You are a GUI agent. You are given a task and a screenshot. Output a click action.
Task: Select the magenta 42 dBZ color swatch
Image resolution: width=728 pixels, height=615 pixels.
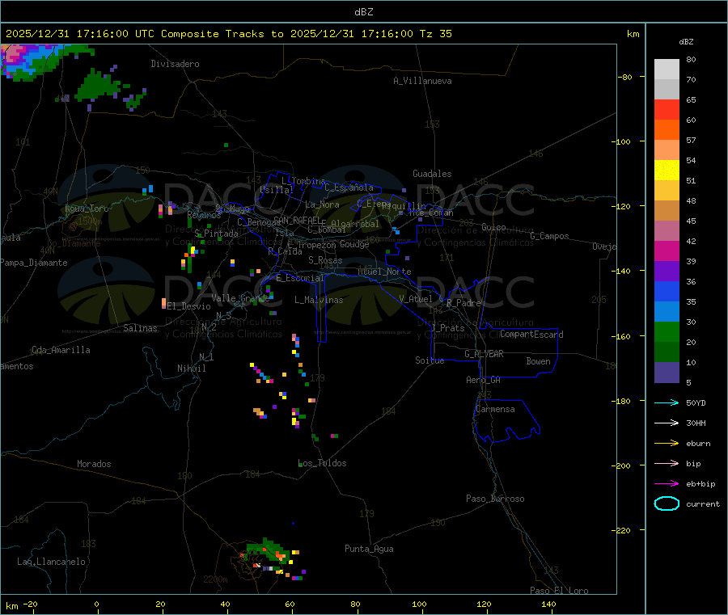click(x=667, y=251)
